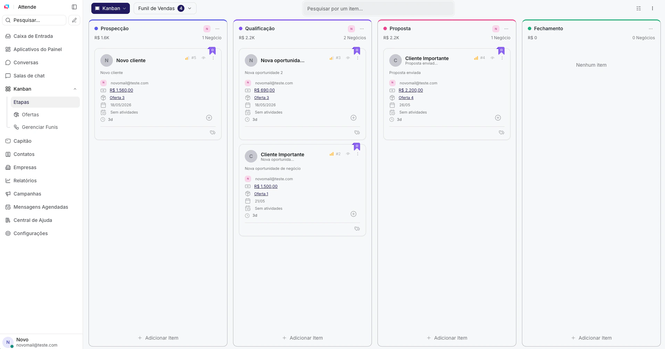Open the card #3 three-dot menu
The height and width of the screenshot is (349, 665).
tap(358, 58)
